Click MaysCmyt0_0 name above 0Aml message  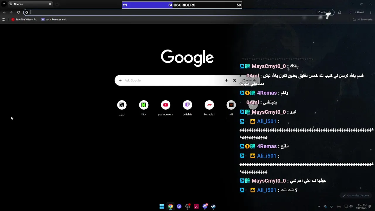(269, 66)
